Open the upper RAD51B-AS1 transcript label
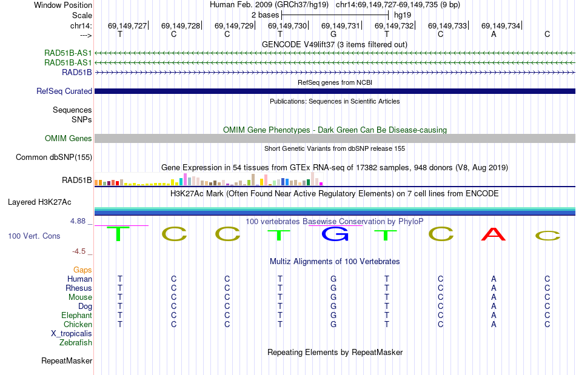This screenshot has height=375, width=576. [68, 53]
